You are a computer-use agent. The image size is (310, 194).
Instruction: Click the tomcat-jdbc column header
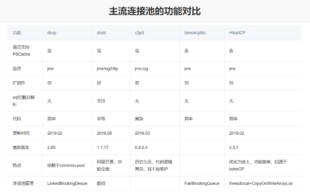click(195, 33)
